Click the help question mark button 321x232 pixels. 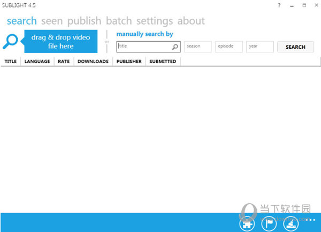pyautogui.click(x=279, y=5)
